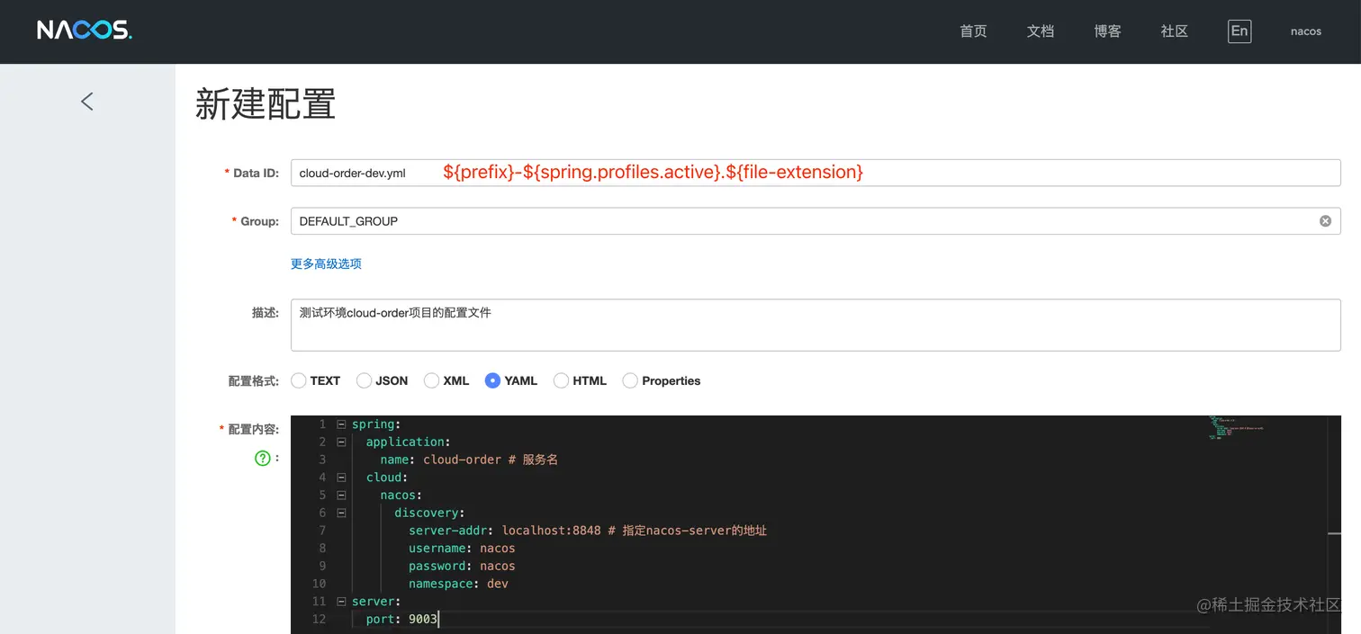Click line number 12 in the gutter
Viewport: 1361px width, 634px height.
(319, 619)
